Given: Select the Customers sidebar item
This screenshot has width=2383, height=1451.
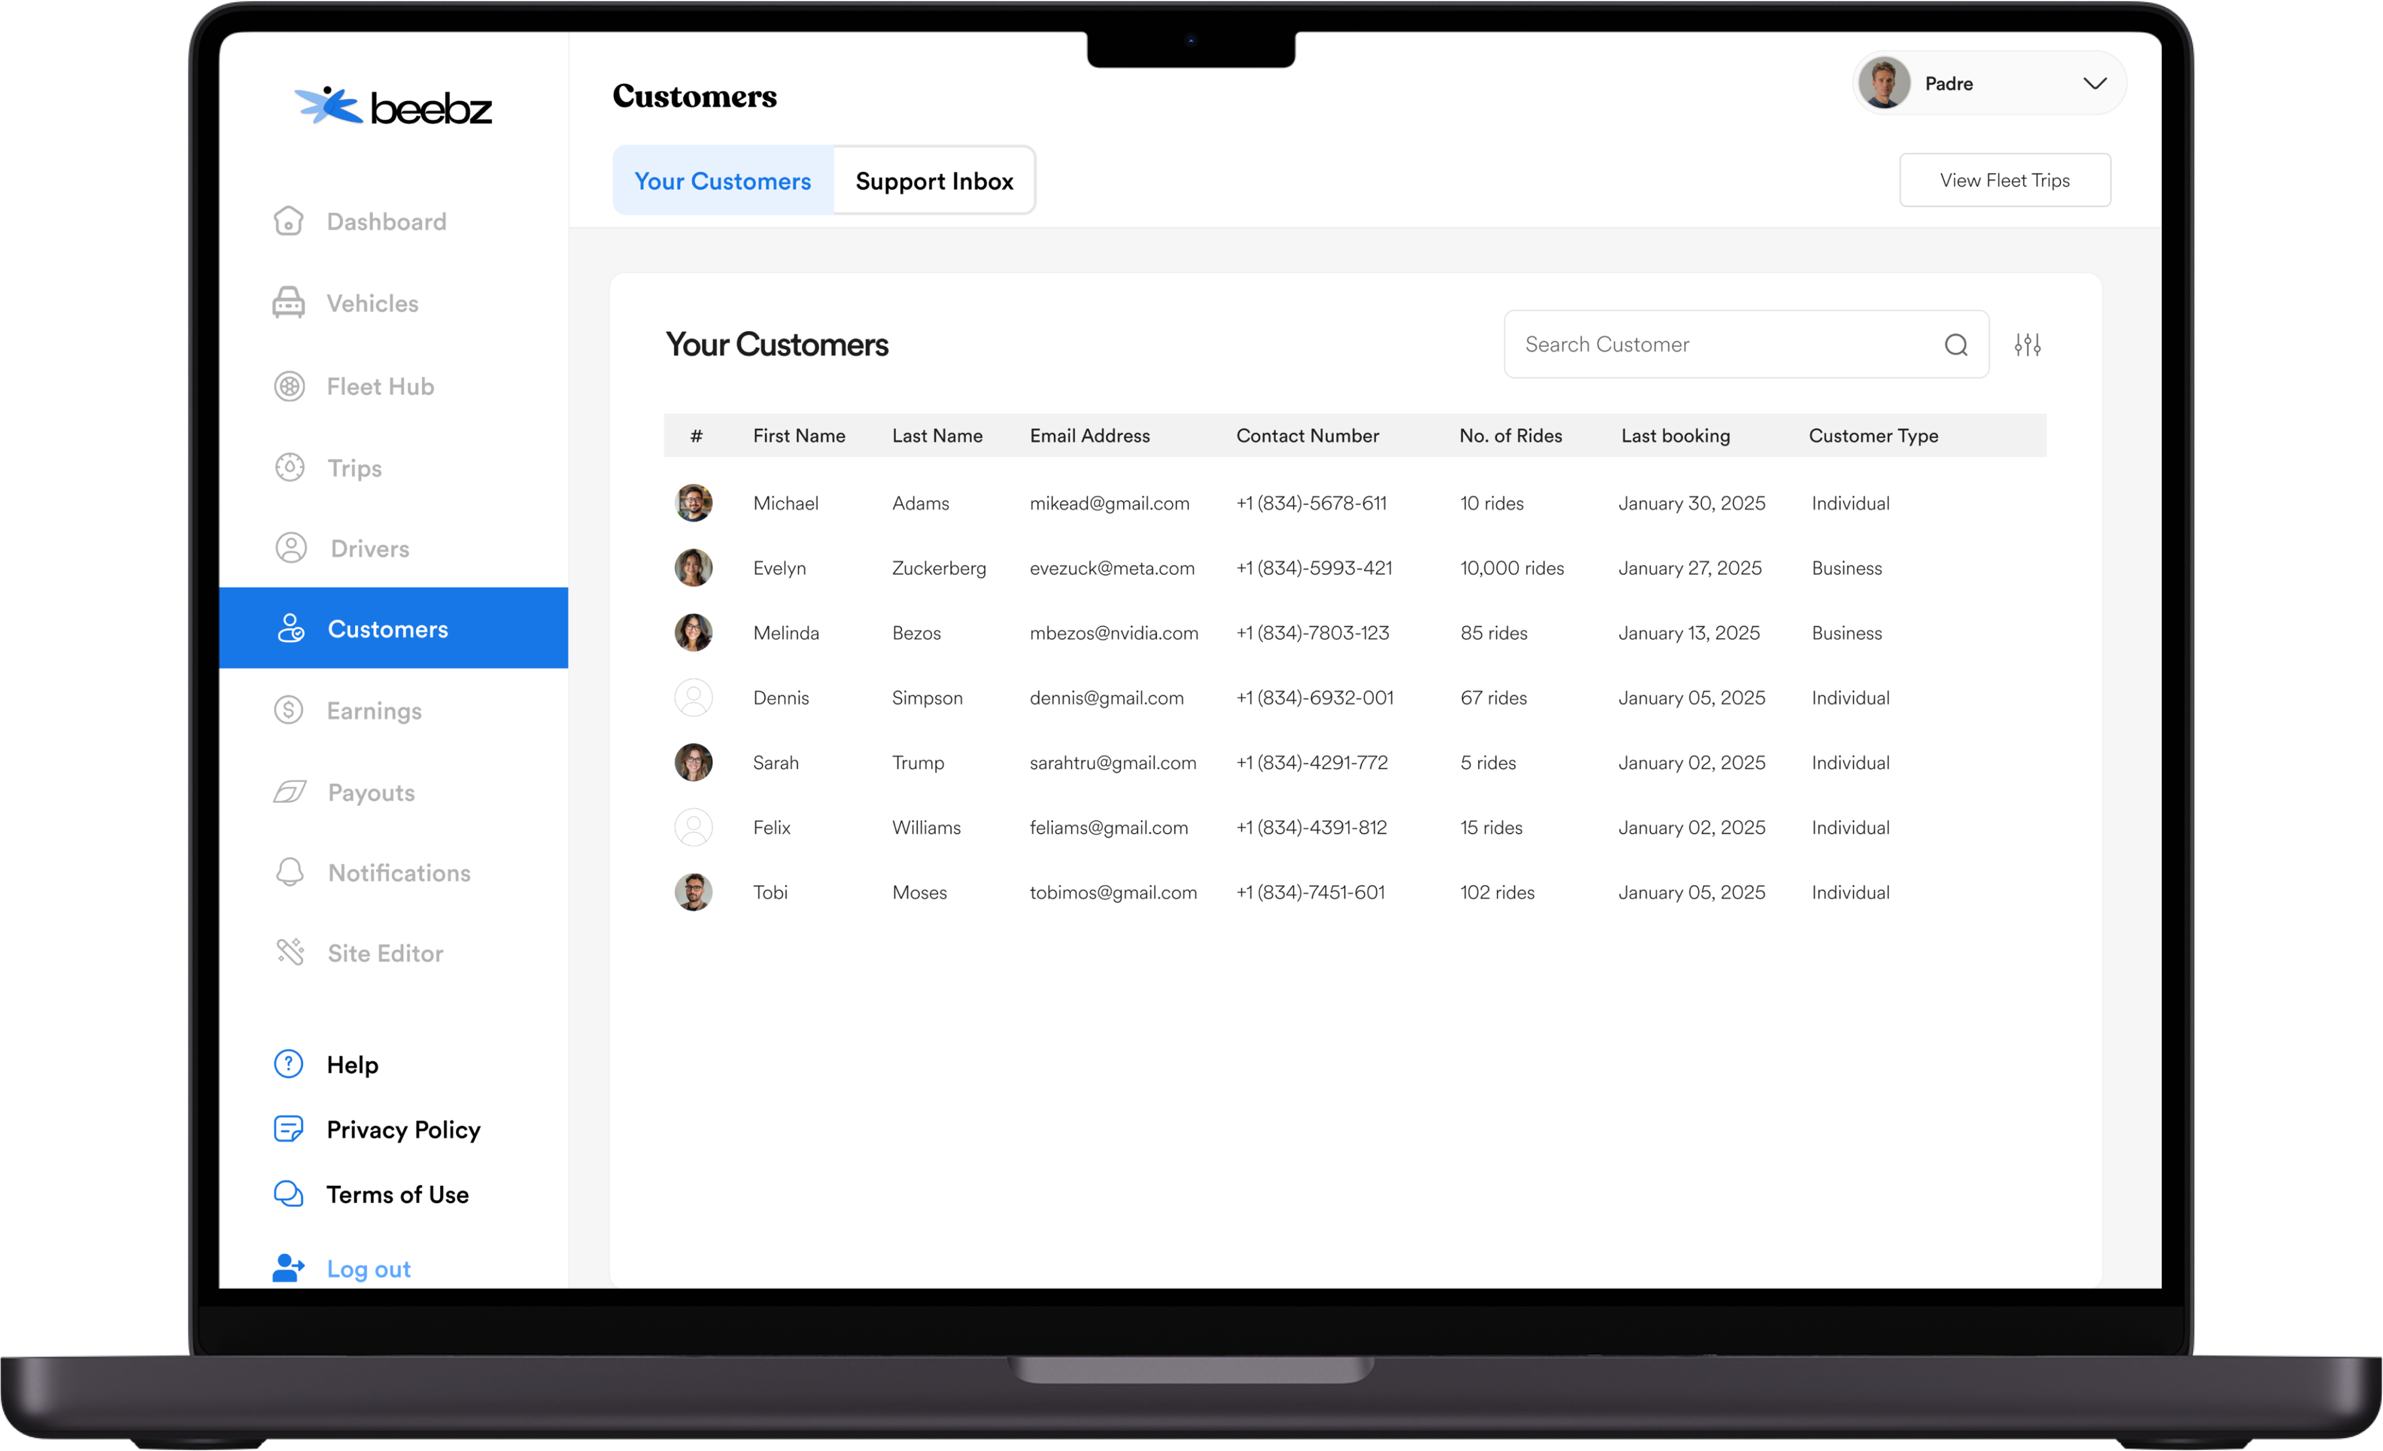Looking at the screenshot, I should point(394,628).
